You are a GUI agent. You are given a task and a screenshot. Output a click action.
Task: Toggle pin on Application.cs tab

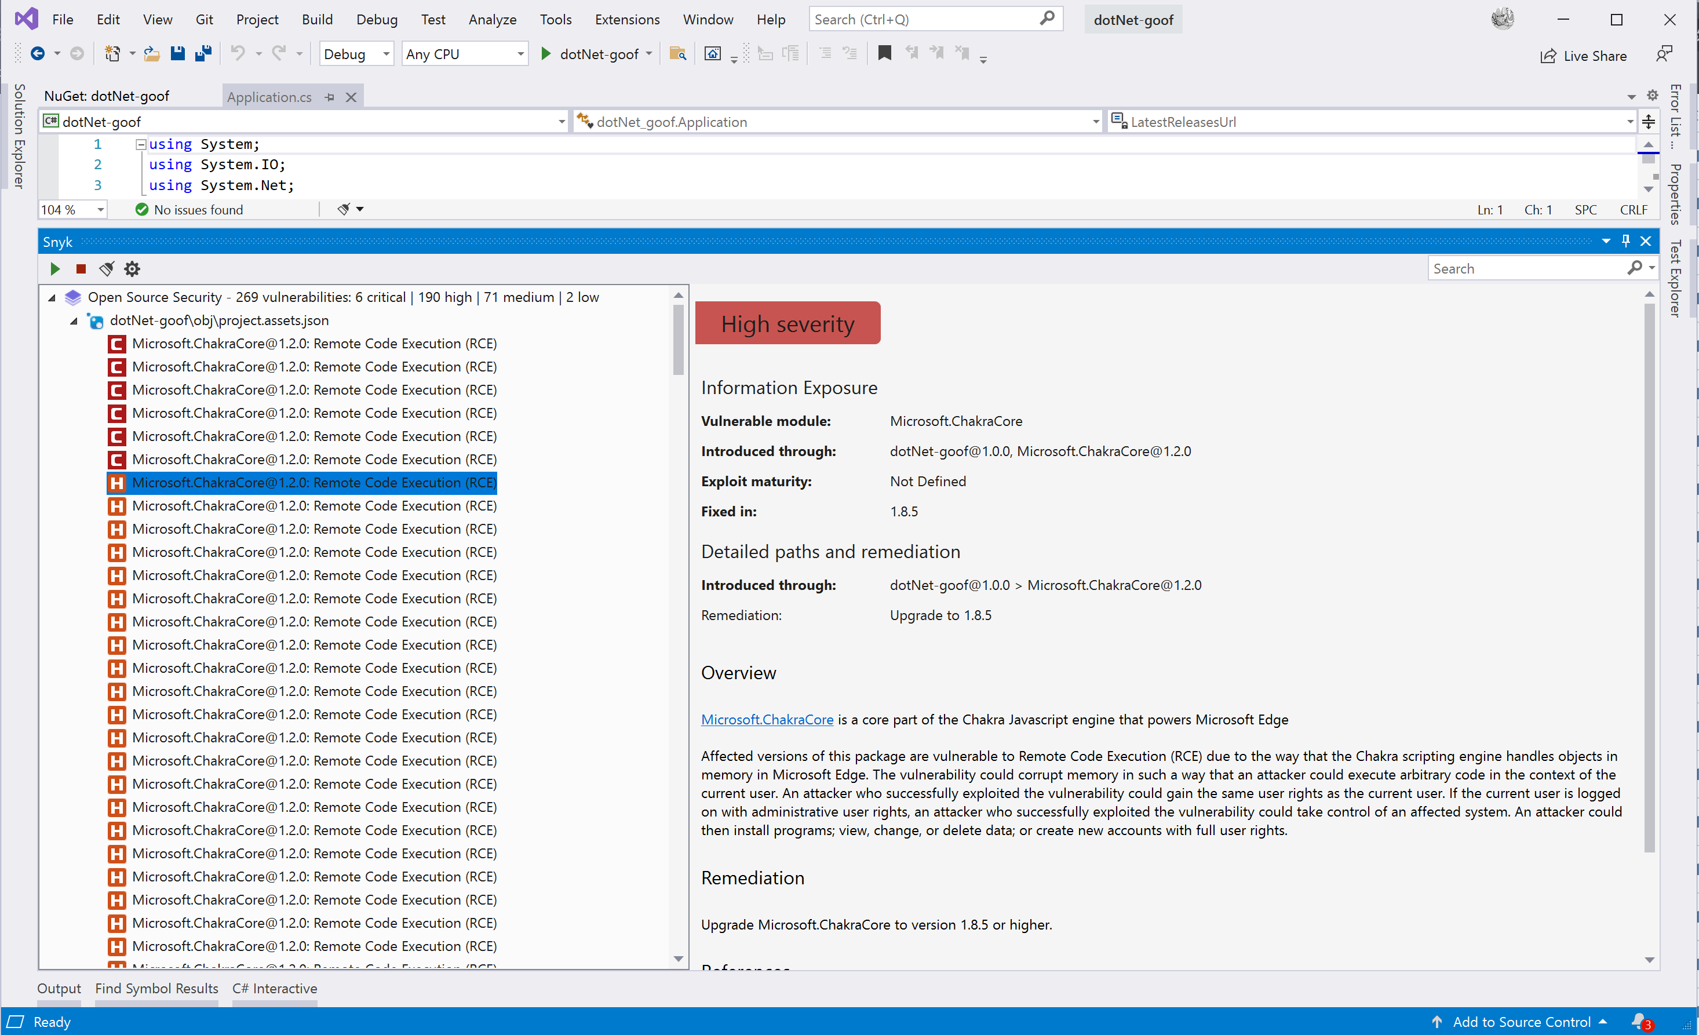(330, 97)
